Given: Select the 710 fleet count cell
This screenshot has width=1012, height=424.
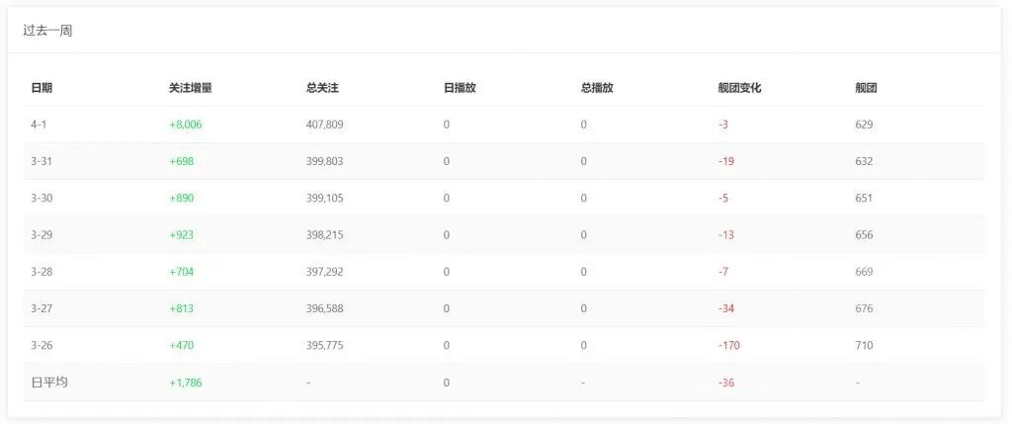Looking at the screenshot, I should pos(864,345).
